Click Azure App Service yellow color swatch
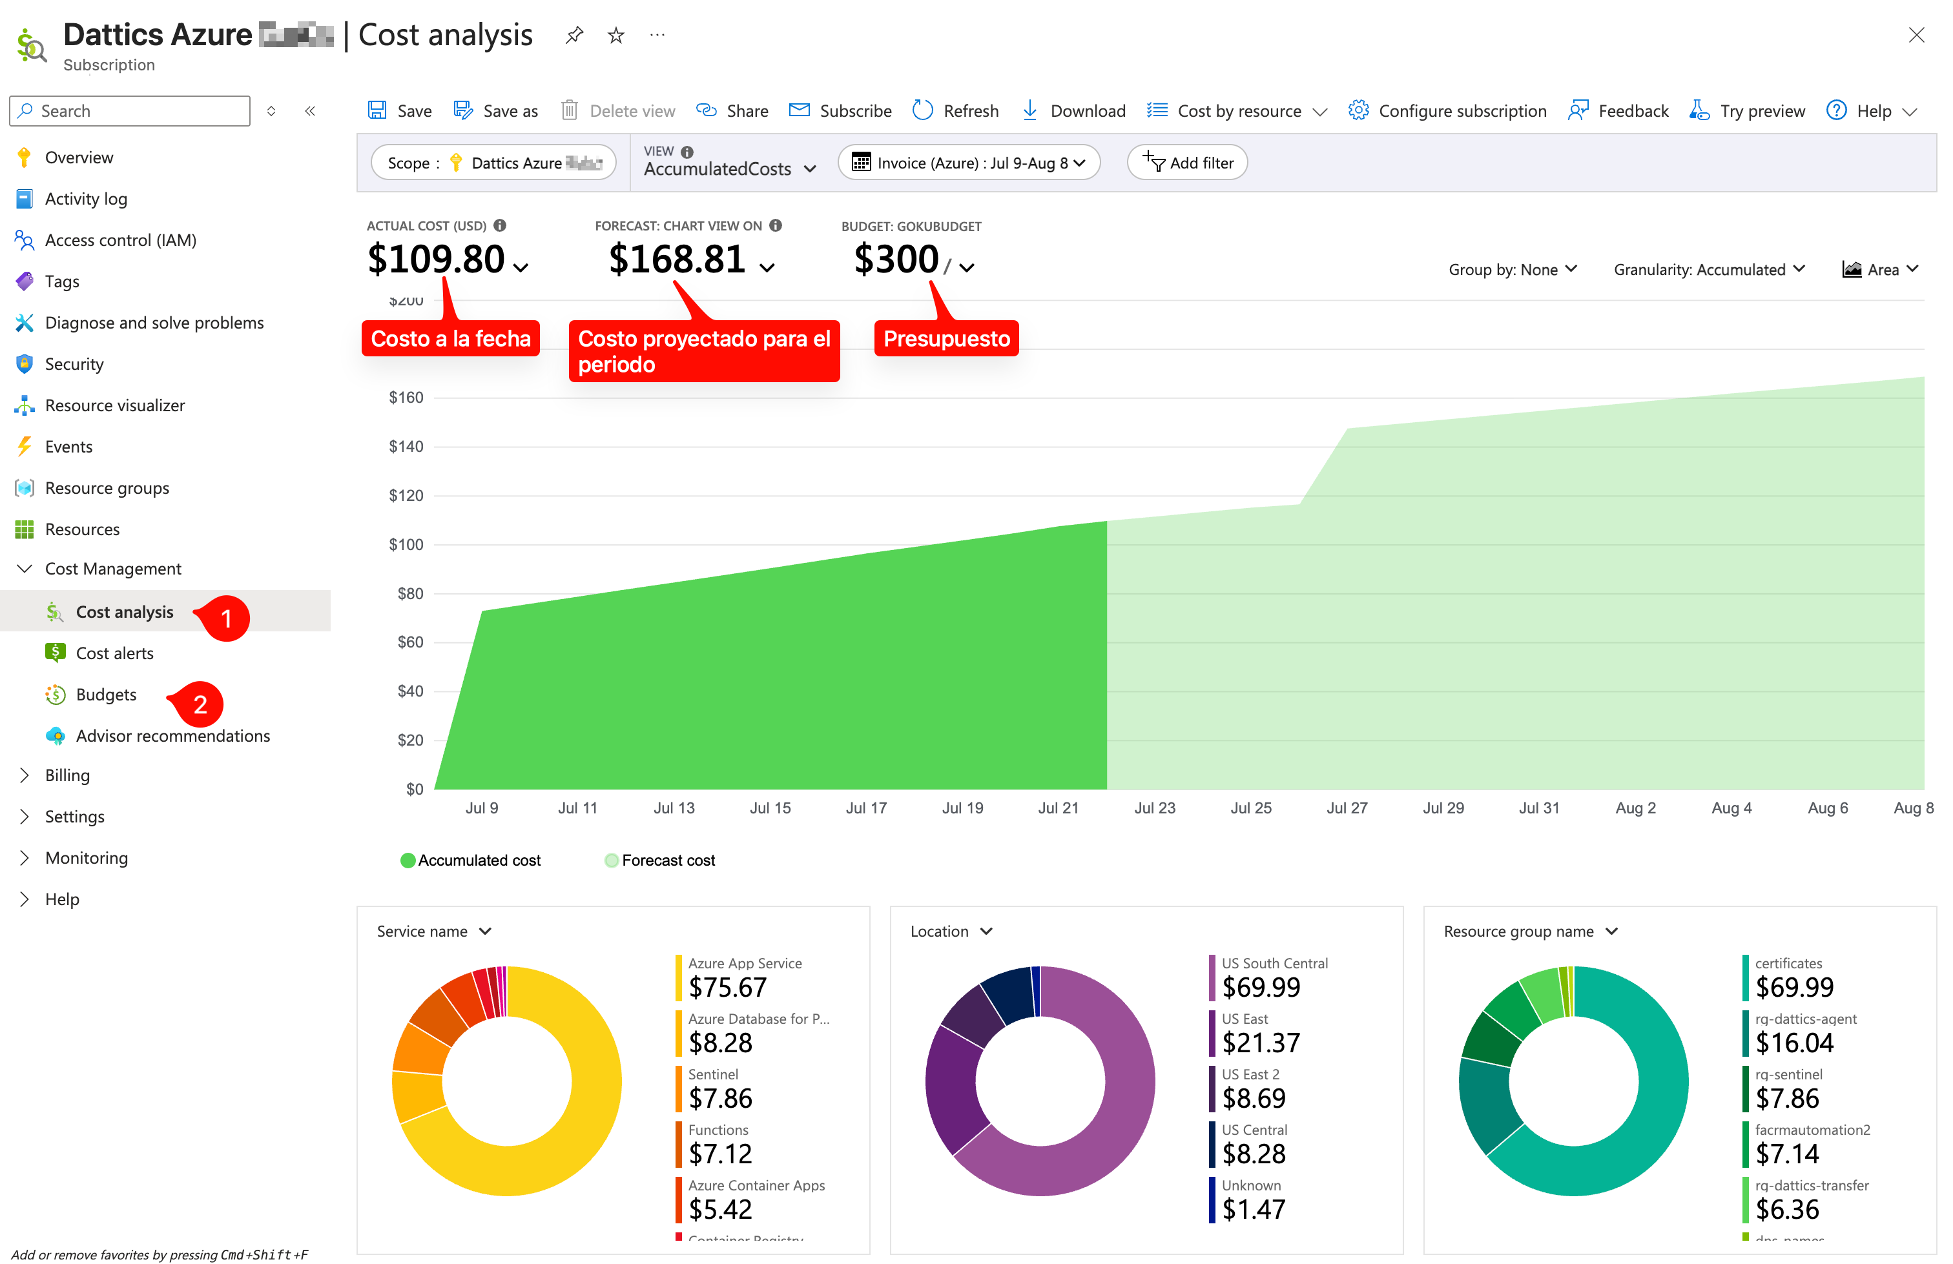Screen dimensions: 1953x1264 679,979
